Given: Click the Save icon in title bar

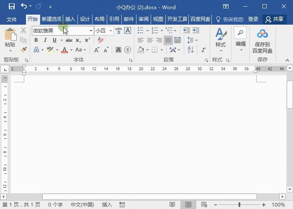Looking at the screenshot, I should coord(11,7).
